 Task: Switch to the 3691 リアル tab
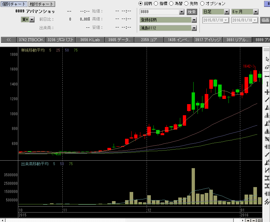(237, 40)
